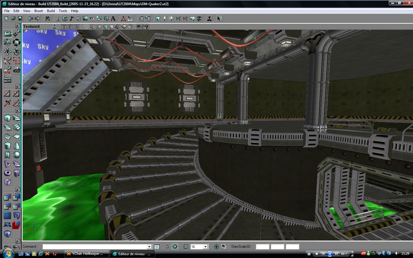Click the Command text input field
Viewport: 413px width, 258px height.
pyautogui.click(x=95, y=247)
